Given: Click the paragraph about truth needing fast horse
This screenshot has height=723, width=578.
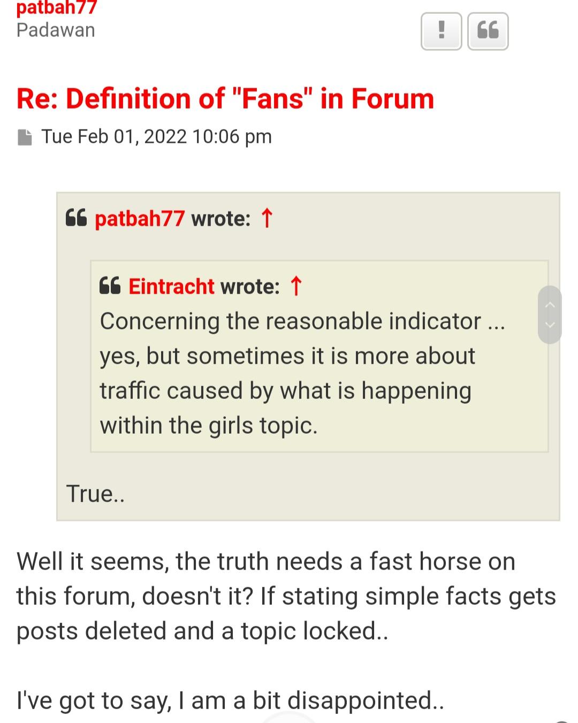Looking at the screenshot, I should (x=286, y=596).
